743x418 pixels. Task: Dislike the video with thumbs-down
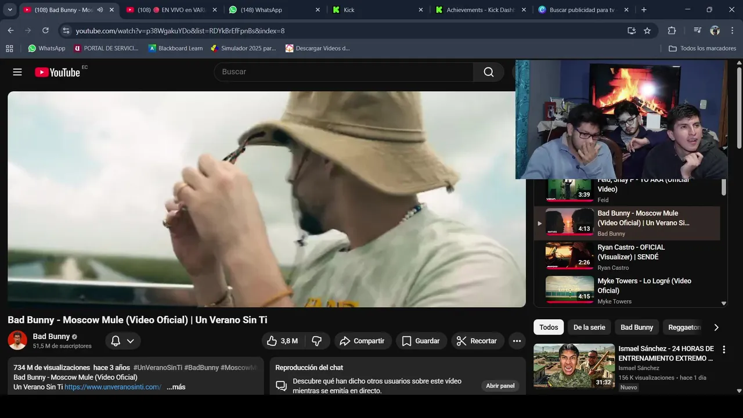(x=317, y=341)
